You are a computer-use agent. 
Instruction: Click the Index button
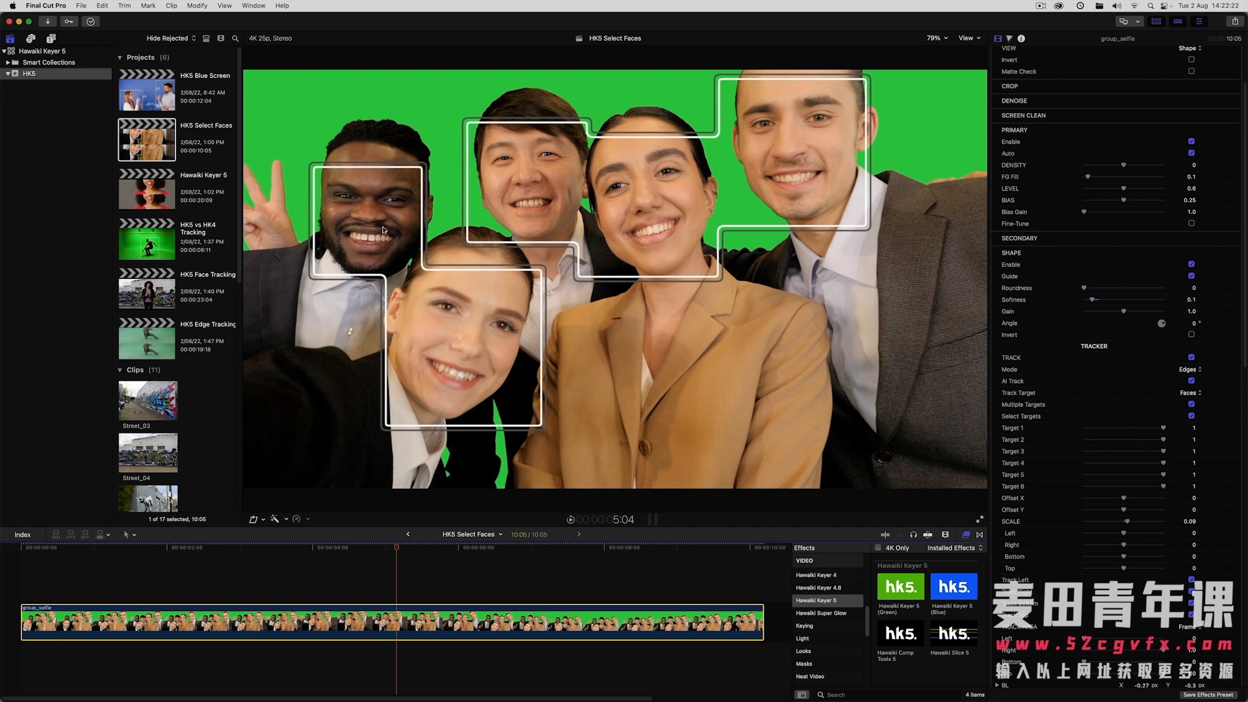click(23, 535)
